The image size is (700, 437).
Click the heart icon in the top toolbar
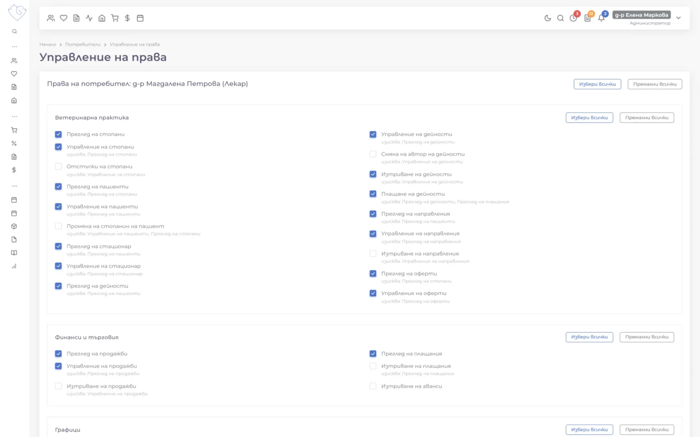pos(64,18)
